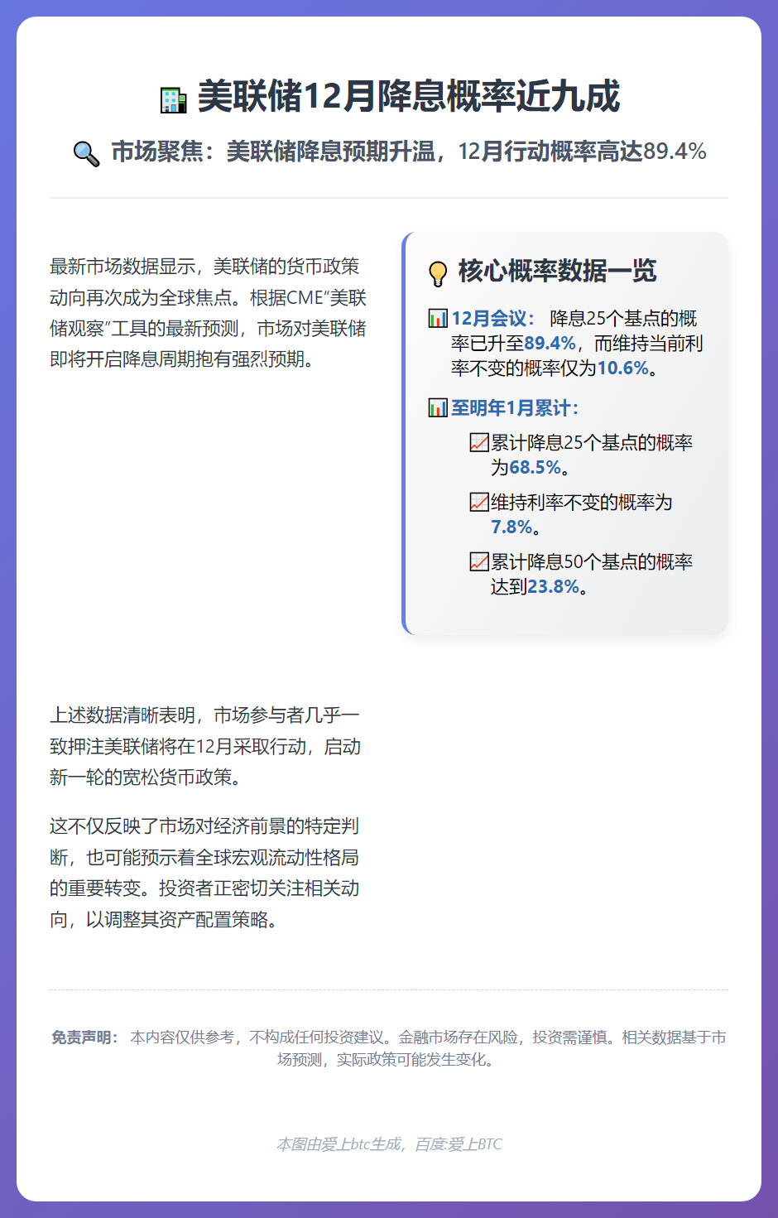Click the subtitle starting with 市场聚焦
Image resolution: width=778 pixels, height=1218 pixels.
click(409, 152)
